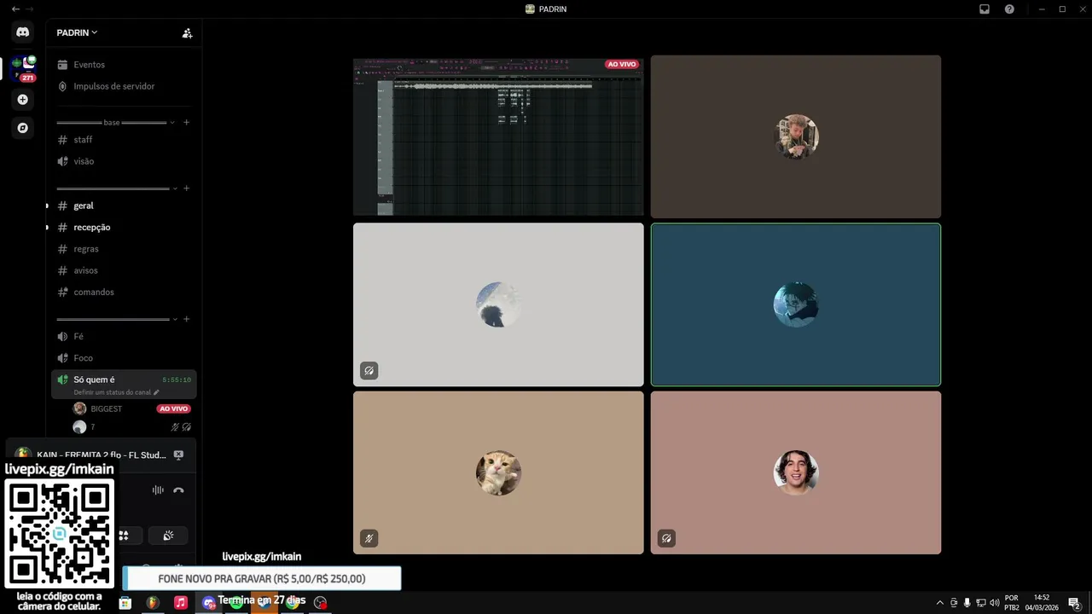Open noise suppression waveform icon

(x=158, y=489)
